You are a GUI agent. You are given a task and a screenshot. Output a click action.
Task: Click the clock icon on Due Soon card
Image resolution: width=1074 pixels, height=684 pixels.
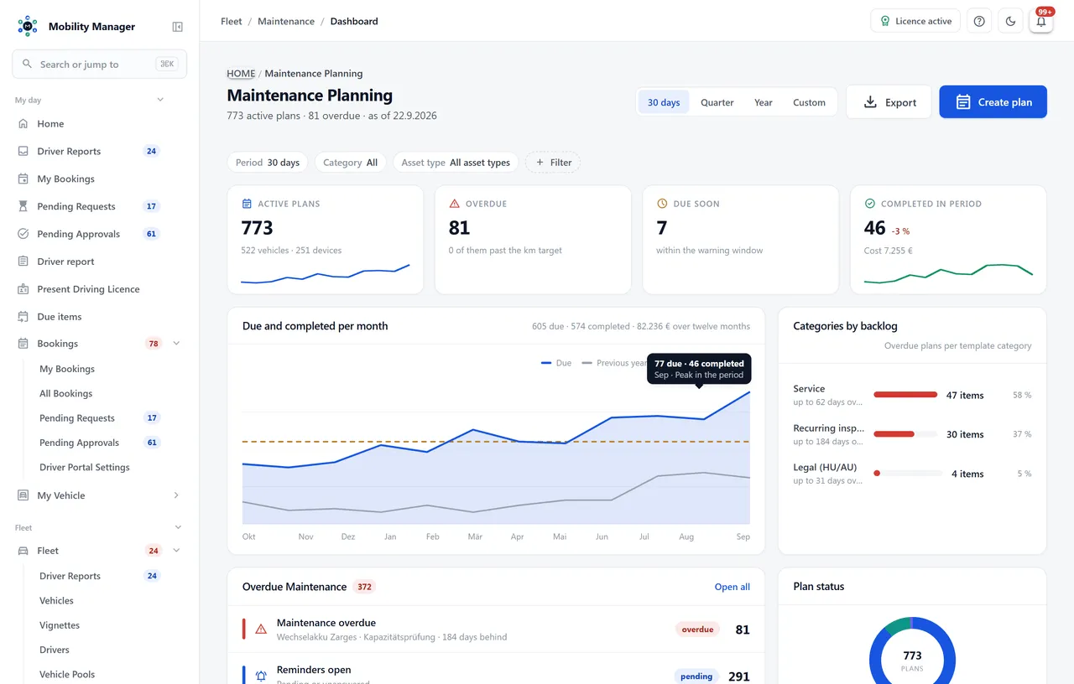tap(662, 204)
